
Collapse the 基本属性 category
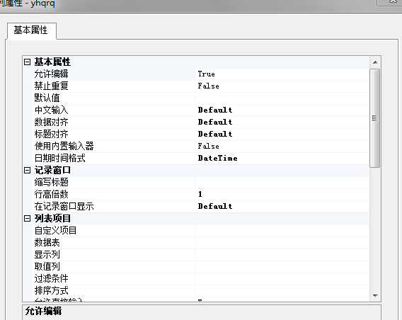(x=27, y=62)
